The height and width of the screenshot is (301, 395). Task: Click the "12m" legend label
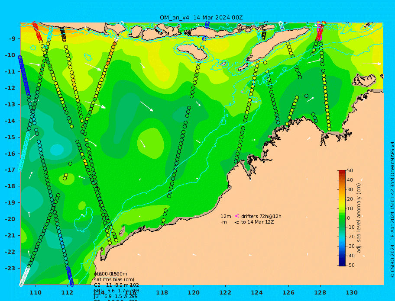click(226, 216)
